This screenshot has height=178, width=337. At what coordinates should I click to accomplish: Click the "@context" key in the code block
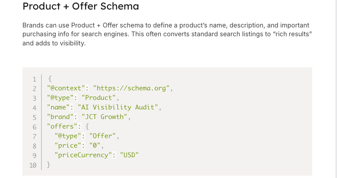(x=66, y=88)
